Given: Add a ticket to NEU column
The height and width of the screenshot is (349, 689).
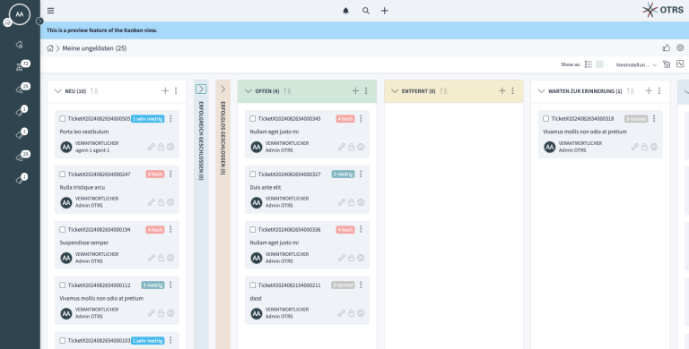Looking at the screenshot, I should point(165,90).
